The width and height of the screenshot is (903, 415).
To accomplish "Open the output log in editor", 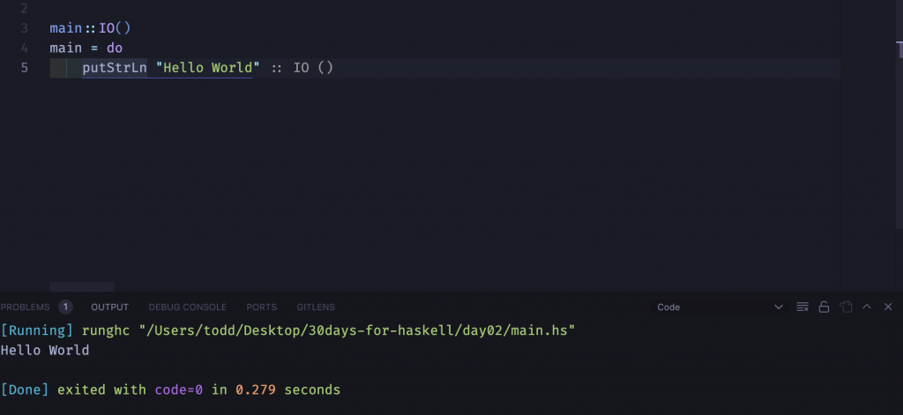I will (x=846, y=307).
